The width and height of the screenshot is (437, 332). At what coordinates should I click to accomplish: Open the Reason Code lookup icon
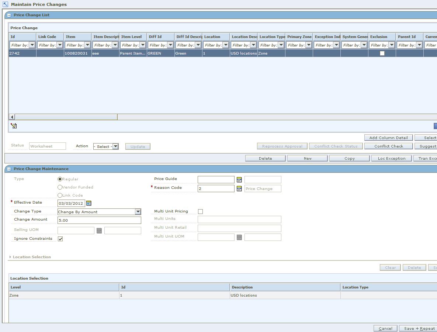tap(239, 189)
